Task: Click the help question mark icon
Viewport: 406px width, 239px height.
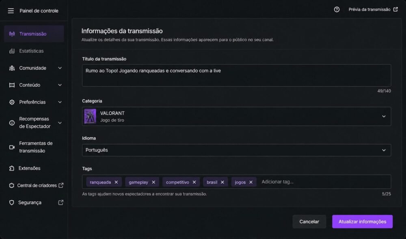Action: pos(337,10)
